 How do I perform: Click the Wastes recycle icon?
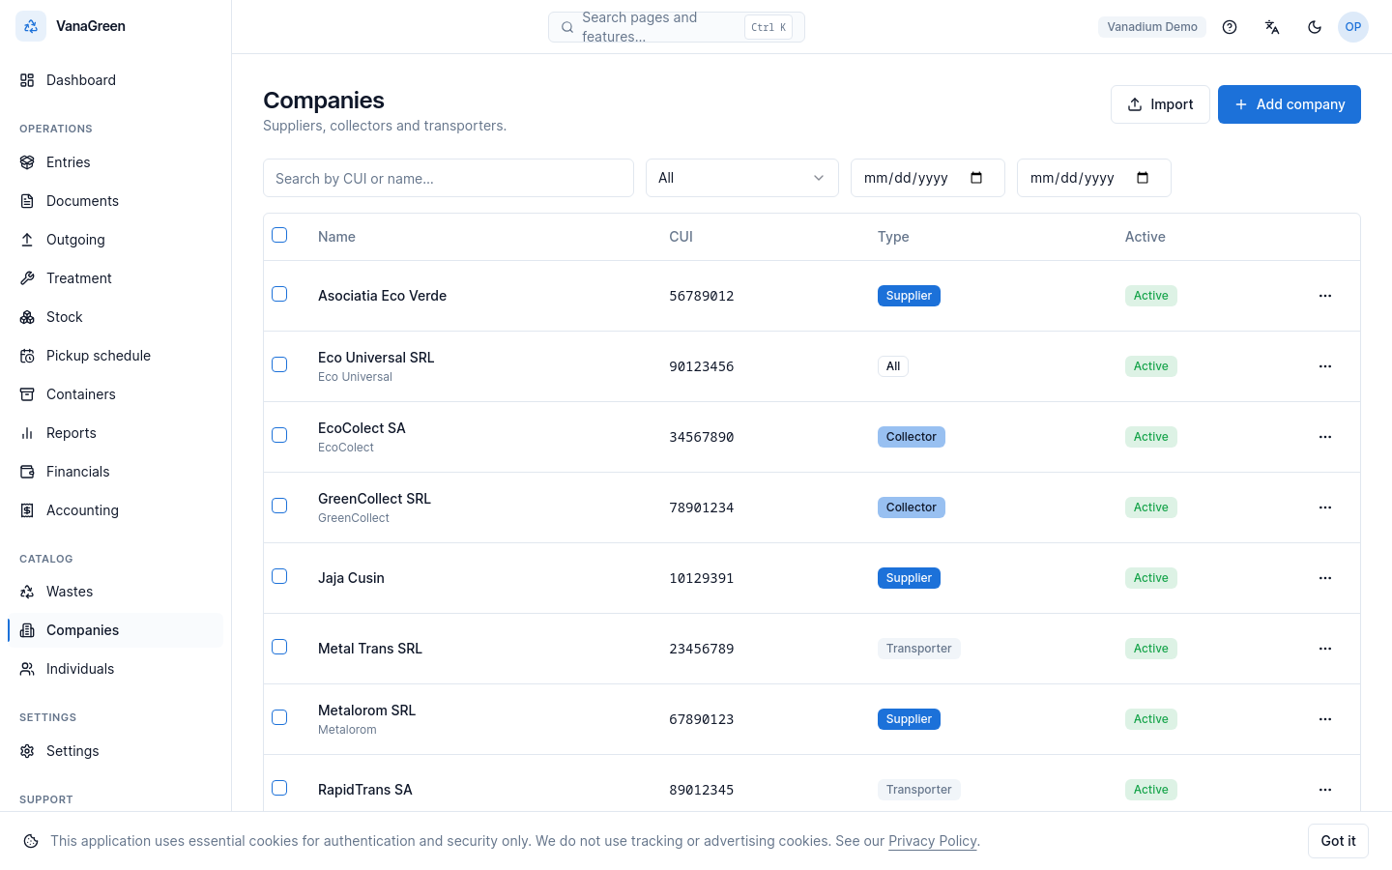pos(27,592)
